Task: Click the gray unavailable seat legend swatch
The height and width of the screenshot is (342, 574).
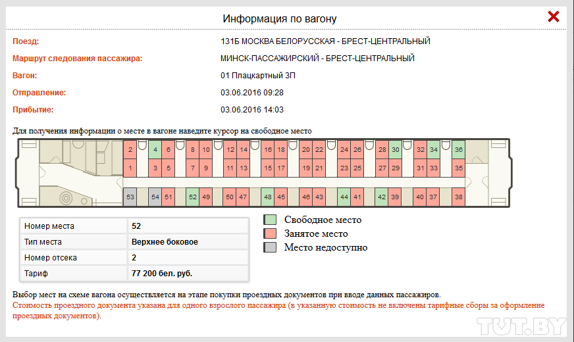Action: pos(269,247)
